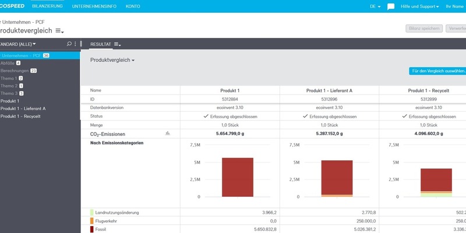Expand the DE language dropdown
Image resolution: width=466 pixels, height=233 pixels.
(x=375, y=6)
